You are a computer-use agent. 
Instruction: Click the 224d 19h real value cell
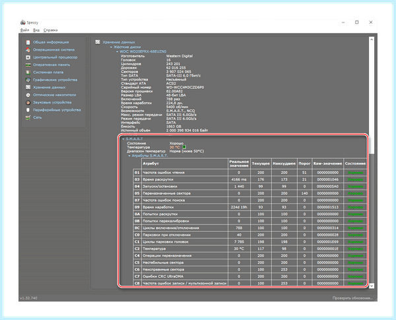click(239, 207)
